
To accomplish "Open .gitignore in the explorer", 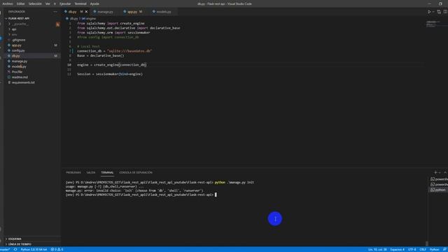I will click(19, 40).
